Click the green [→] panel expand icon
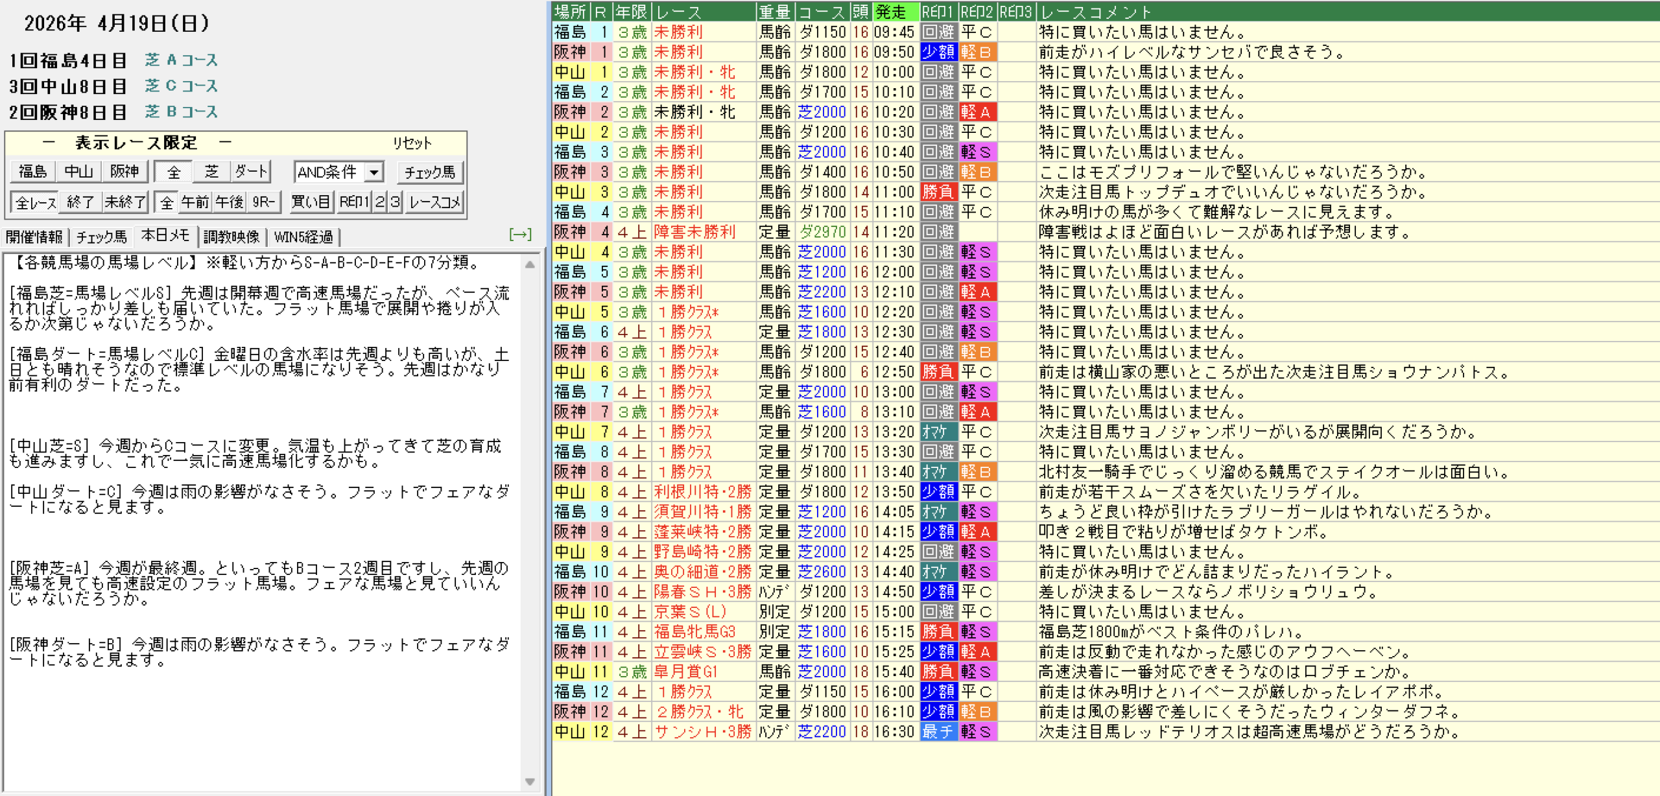This screenshot has width=1660, height=796. 520,235
